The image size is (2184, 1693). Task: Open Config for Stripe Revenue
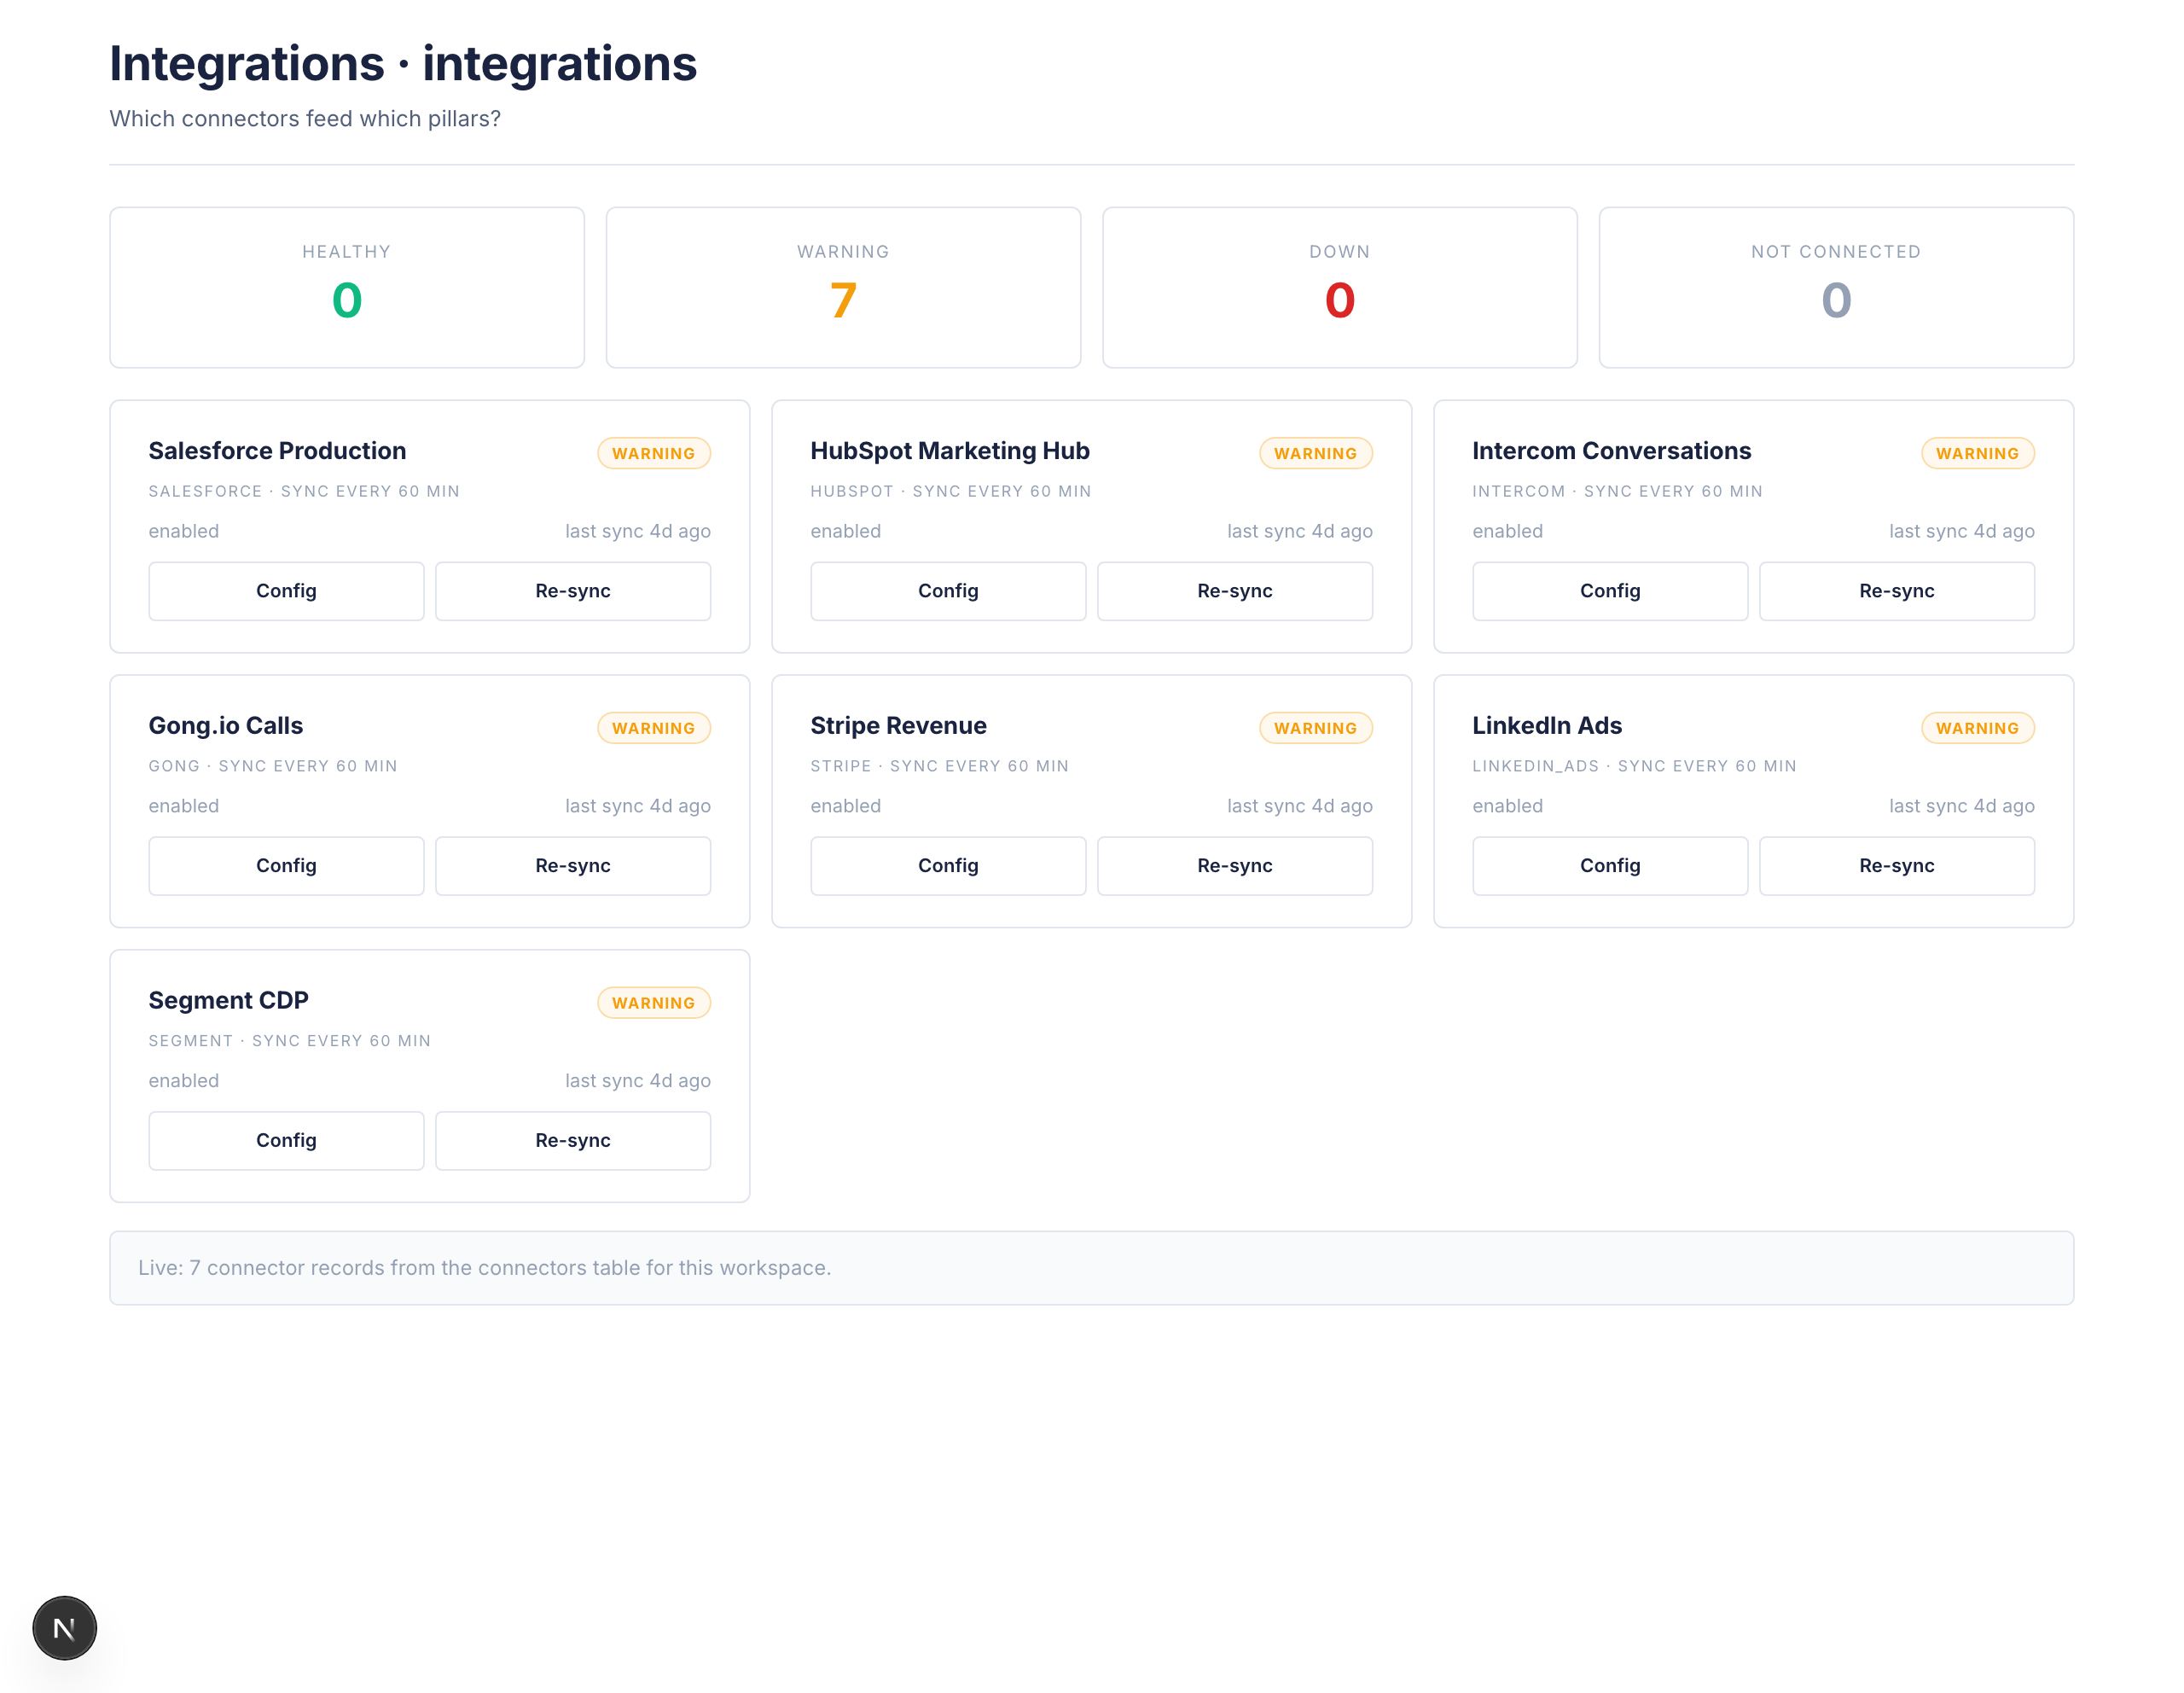coord(948,866)
